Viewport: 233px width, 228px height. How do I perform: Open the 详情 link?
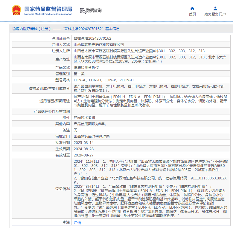[77, 222]
